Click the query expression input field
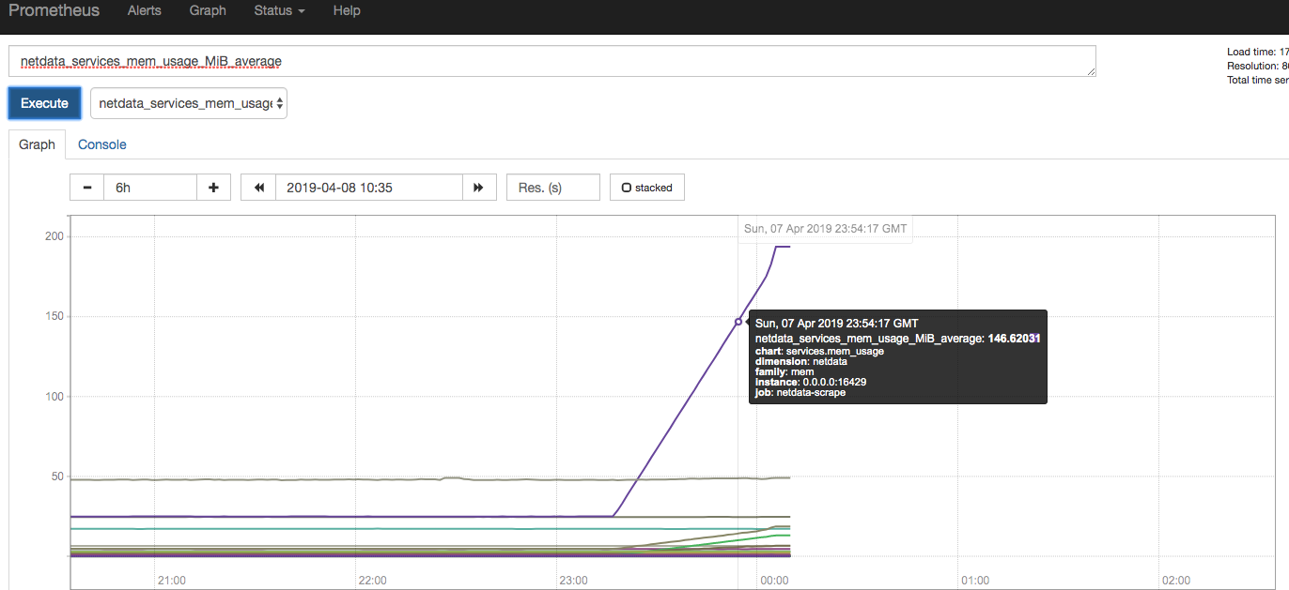The height and width of the screenshot is (590, 1289). point(551,60)
